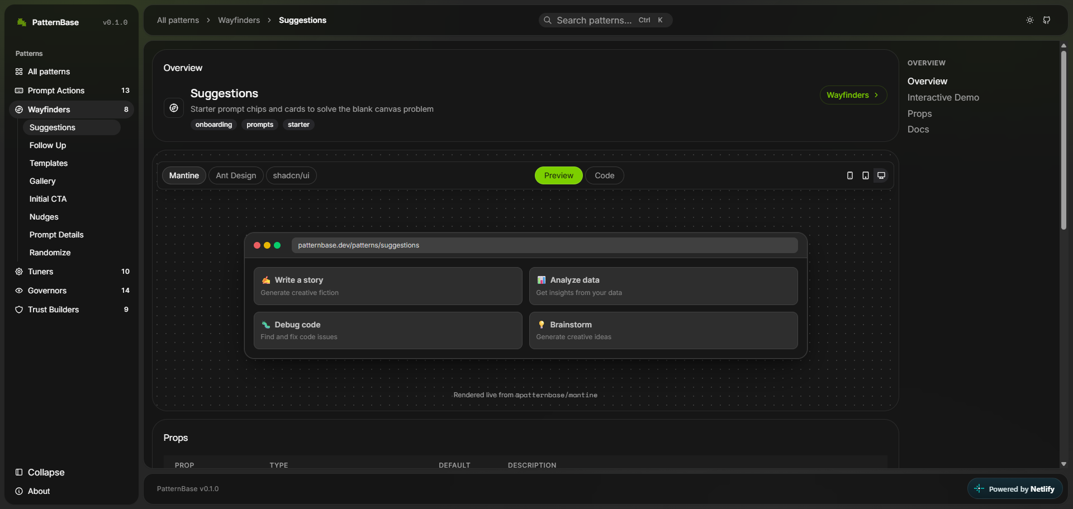The height and width of the screenshot is (509, 1073).
Task: Show the Preview view
Action: coord(559,175)
